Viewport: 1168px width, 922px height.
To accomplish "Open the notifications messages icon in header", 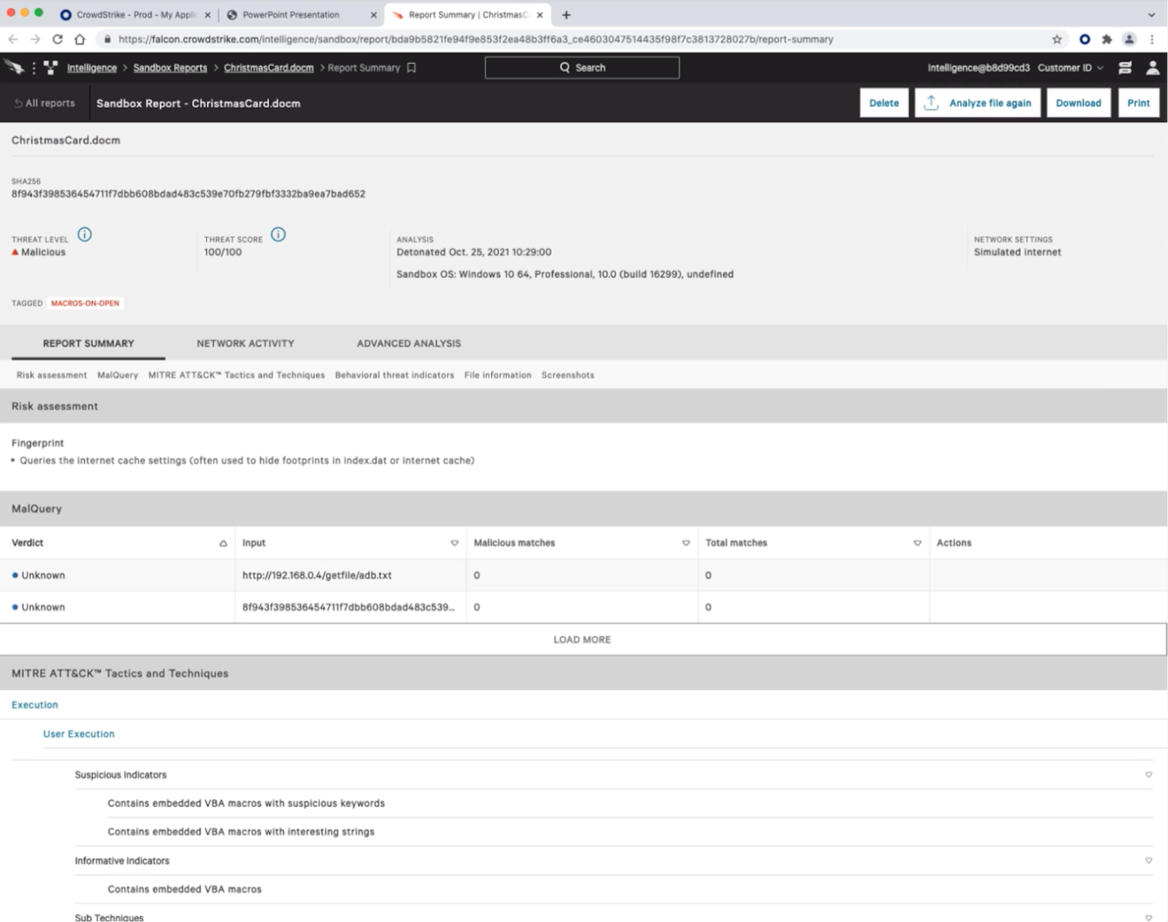I will pos(1125,68).
